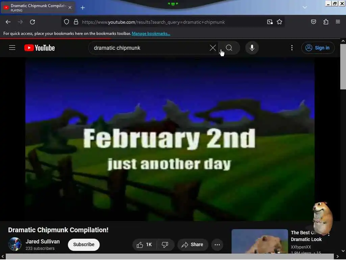Click the Sign in button
346x260 pixels.
(318, 48)
